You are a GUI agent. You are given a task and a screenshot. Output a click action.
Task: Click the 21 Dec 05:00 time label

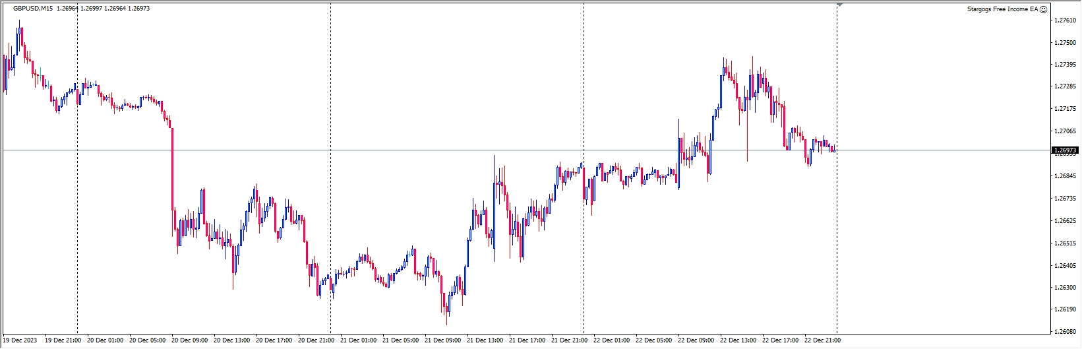(x=401, y=340)
